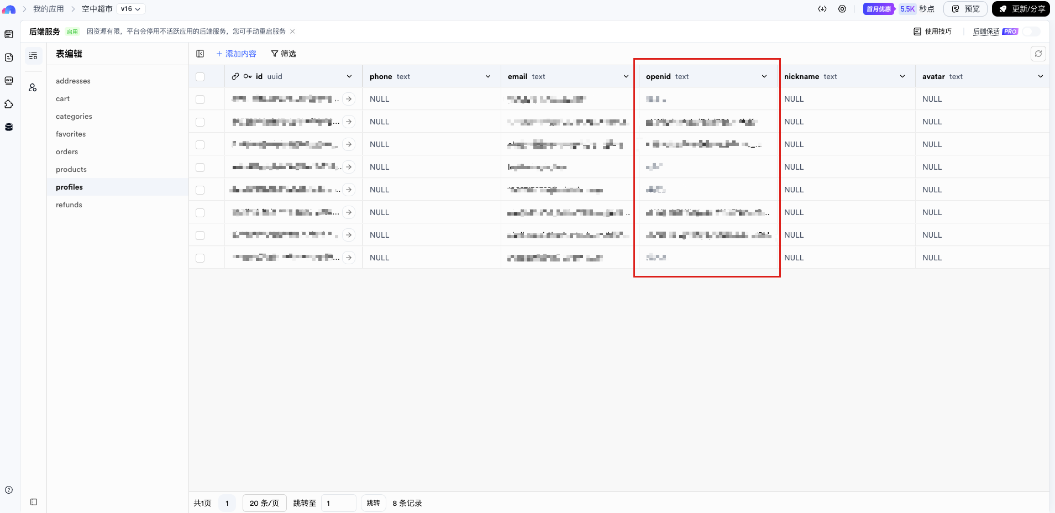
Task: Click the refresh table icon
Action: [1038, 54]
